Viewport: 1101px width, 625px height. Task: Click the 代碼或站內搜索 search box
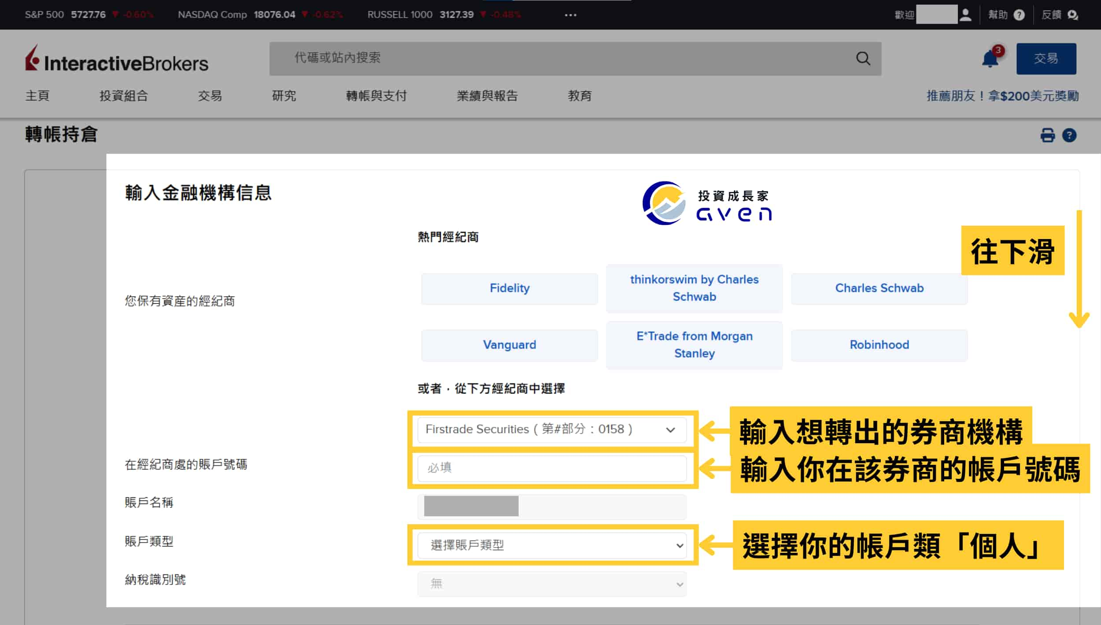[575, 59]
